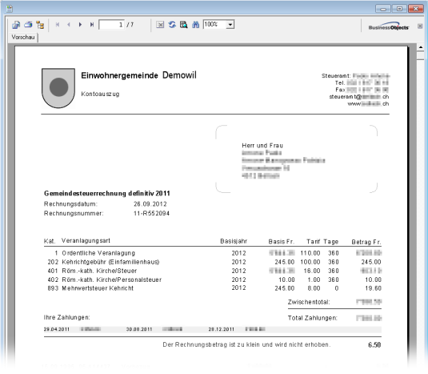The height and width of the screenshot is (374, 428).
Task: Click invoice date '26.09.2012'
Action: (150, 204)
